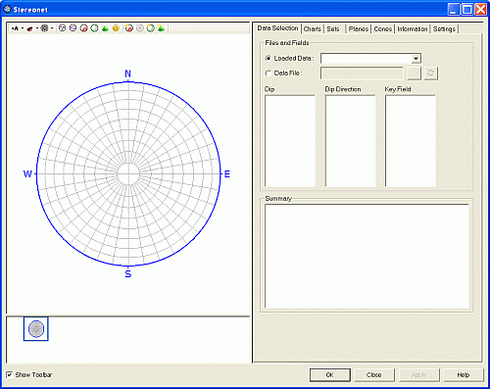Open dropdown arrow beside the label 'A' icon
The image size is (490, 389).
point(23,28)
